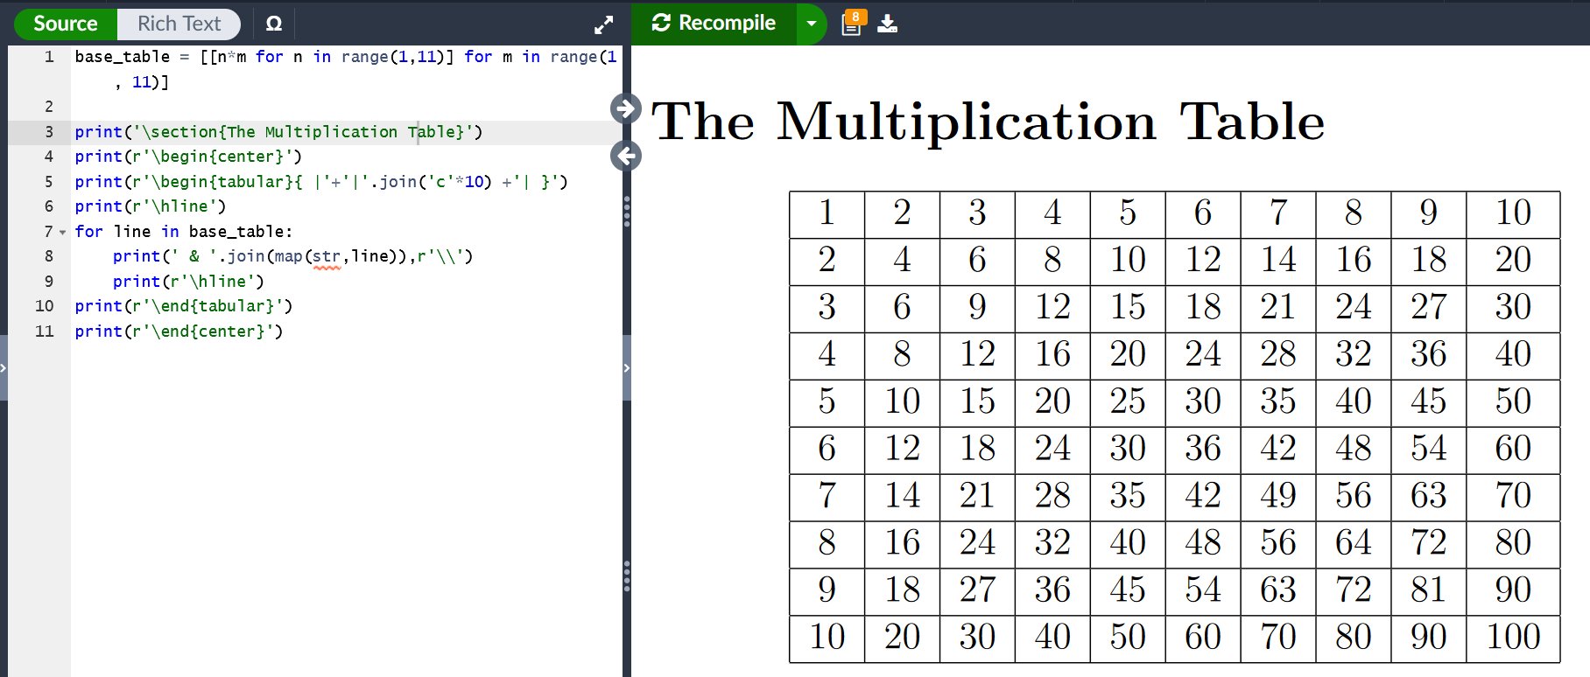
Task: Open the Omega symbol palette
Action: click(x=274, y=24)
